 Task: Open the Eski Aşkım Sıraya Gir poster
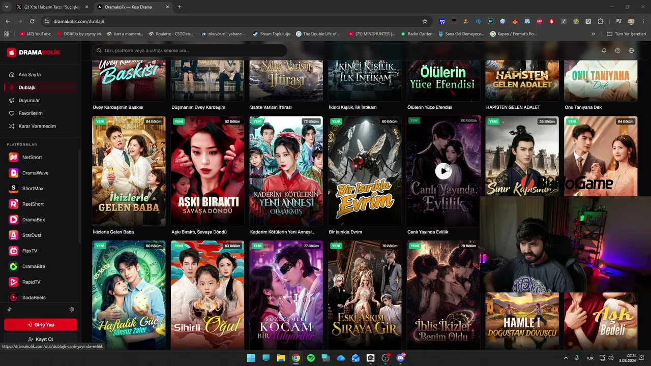tap(365, 295)
